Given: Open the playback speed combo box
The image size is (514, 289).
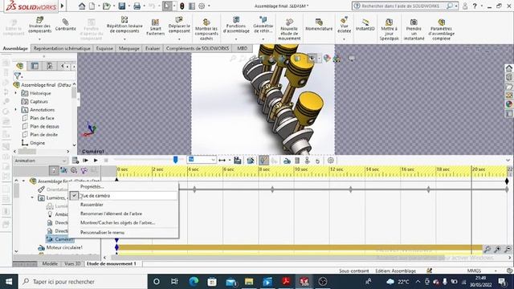Looking at the screenshot, I should [x=202, y=160].
